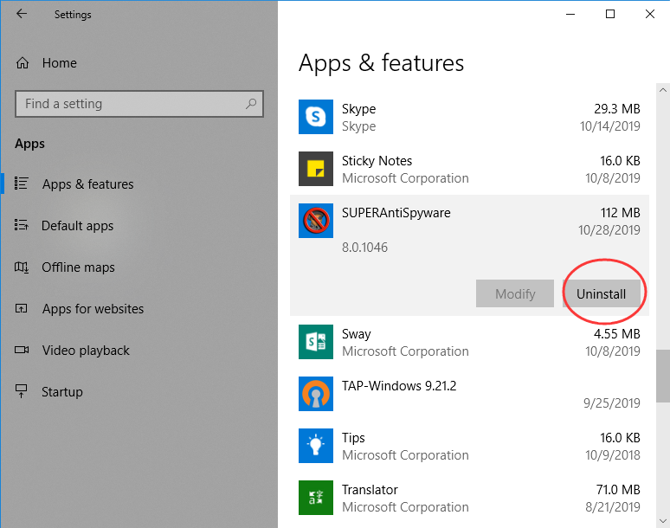Open Video playback section

(86, 351)
